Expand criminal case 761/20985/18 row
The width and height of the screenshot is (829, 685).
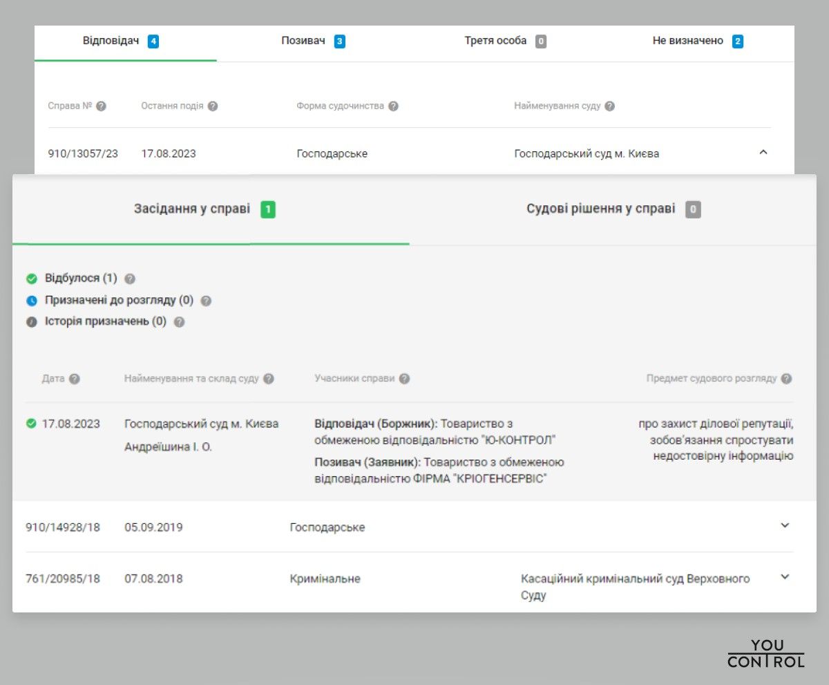[785, 577]
